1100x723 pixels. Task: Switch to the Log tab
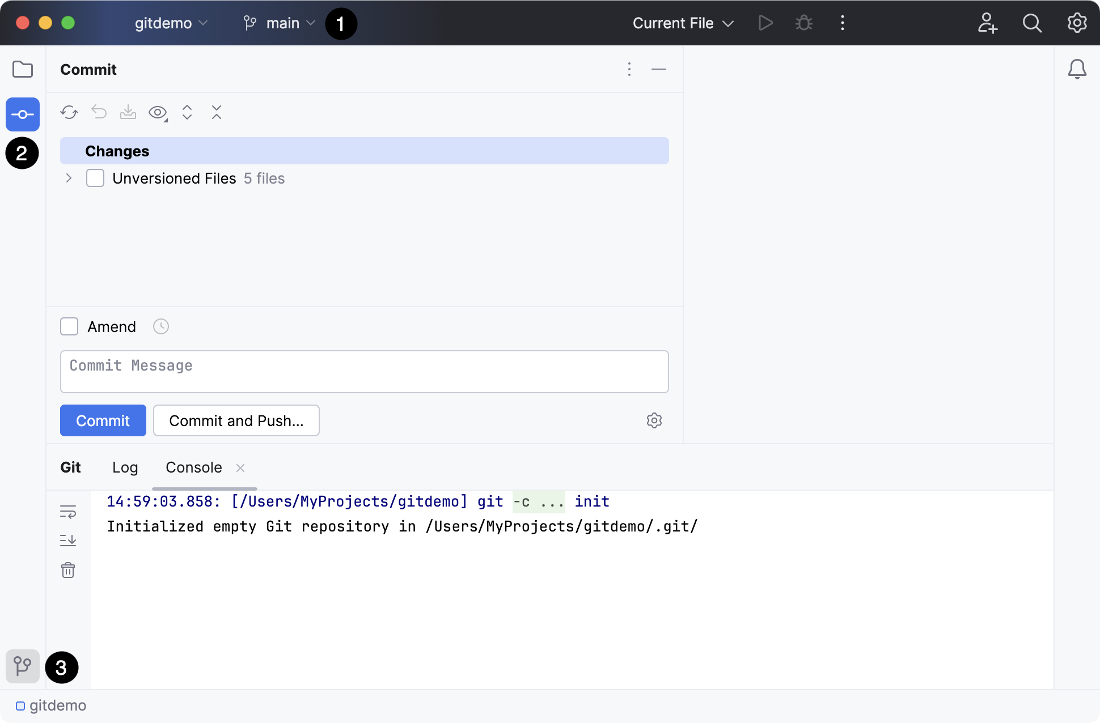tap(125, 467)
